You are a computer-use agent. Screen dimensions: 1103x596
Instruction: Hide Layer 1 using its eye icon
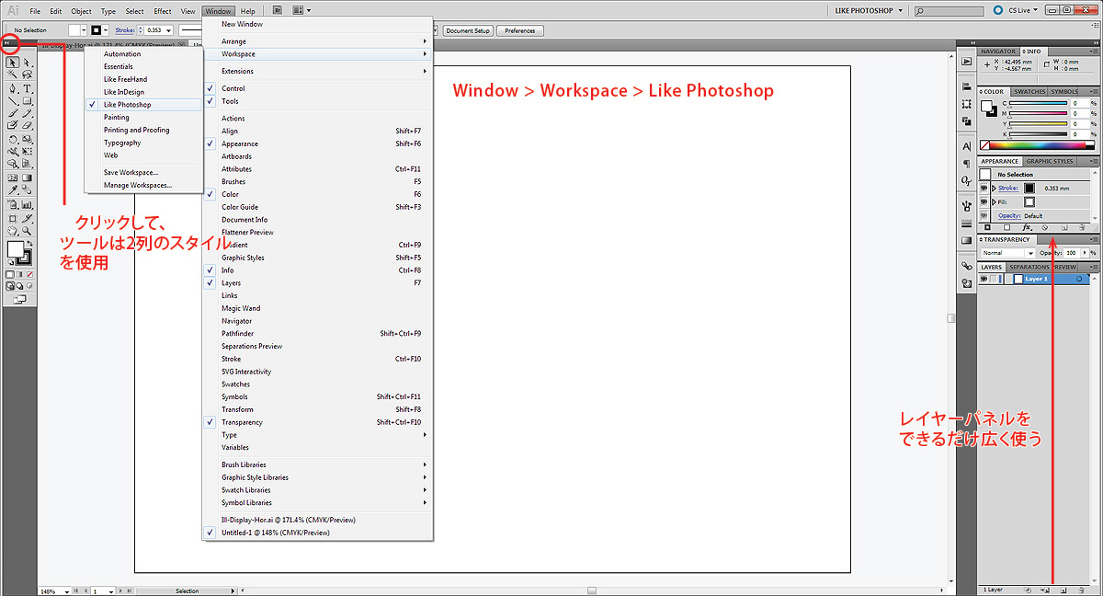coord(984,278)
